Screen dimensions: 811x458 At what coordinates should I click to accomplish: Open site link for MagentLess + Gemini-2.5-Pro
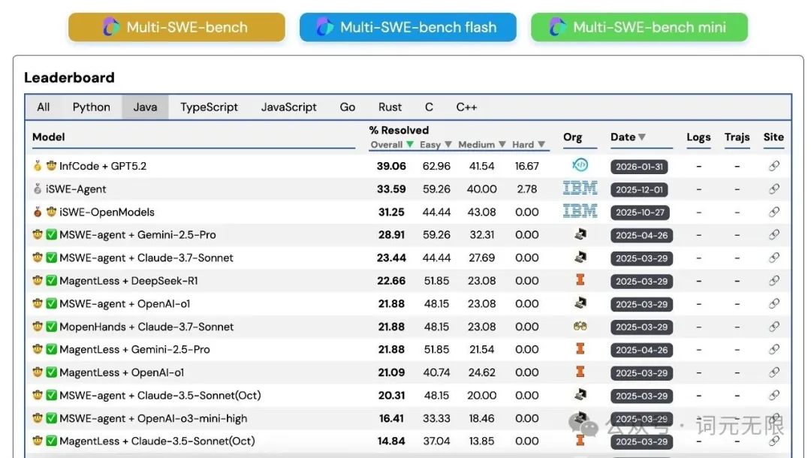point(773,349)
